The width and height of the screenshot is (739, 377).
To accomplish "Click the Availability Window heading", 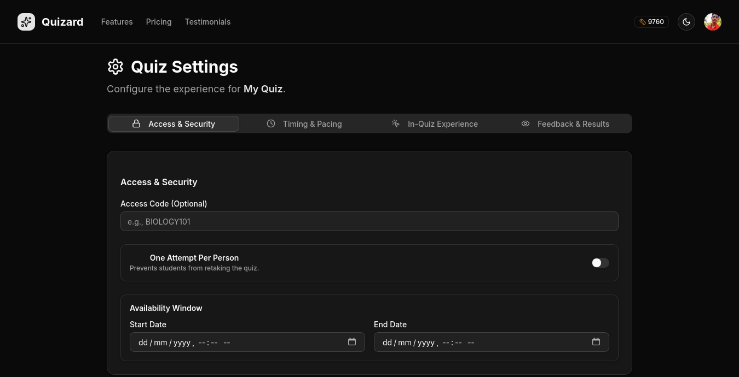I will (x=166, y=308).
